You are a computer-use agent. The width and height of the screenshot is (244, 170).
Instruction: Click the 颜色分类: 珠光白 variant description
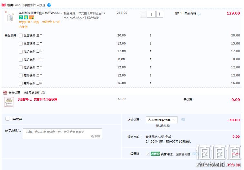(x=85, y=15)
